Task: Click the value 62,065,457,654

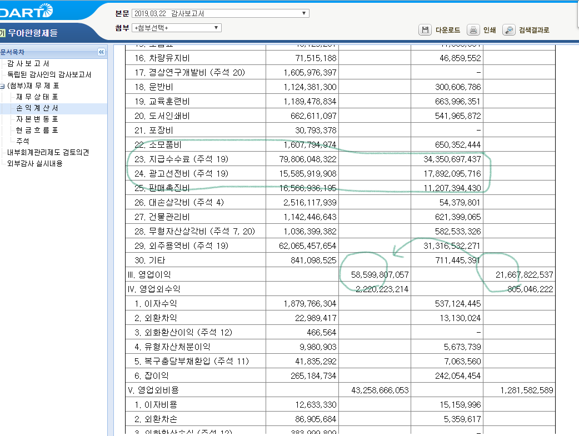Action: click(x=308, y=245)
